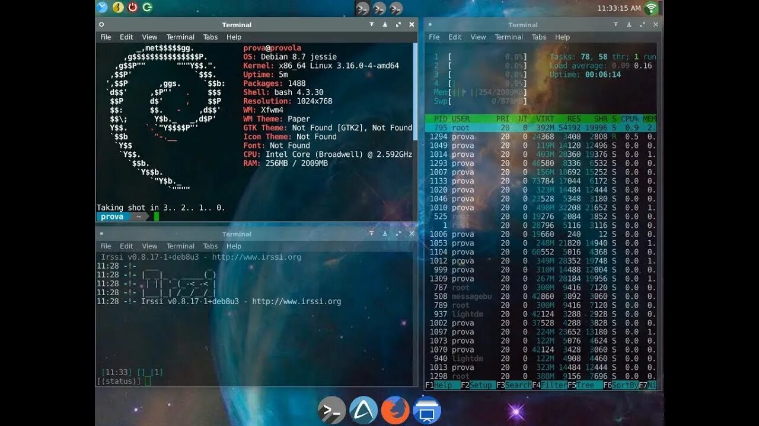This screenshot has width=759, height=426.
Task: Open Terminal menu in the irssi window
Action: 180,246
